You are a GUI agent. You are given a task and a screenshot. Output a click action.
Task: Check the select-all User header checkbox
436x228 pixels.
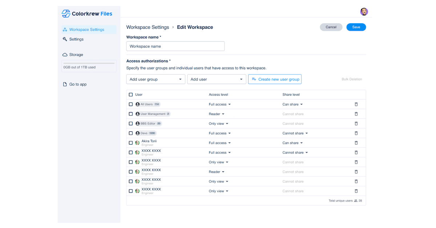(x=131, y=95)
